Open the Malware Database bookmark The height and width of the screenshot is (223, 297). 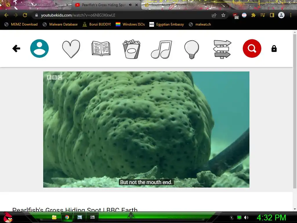click(60, 24)
